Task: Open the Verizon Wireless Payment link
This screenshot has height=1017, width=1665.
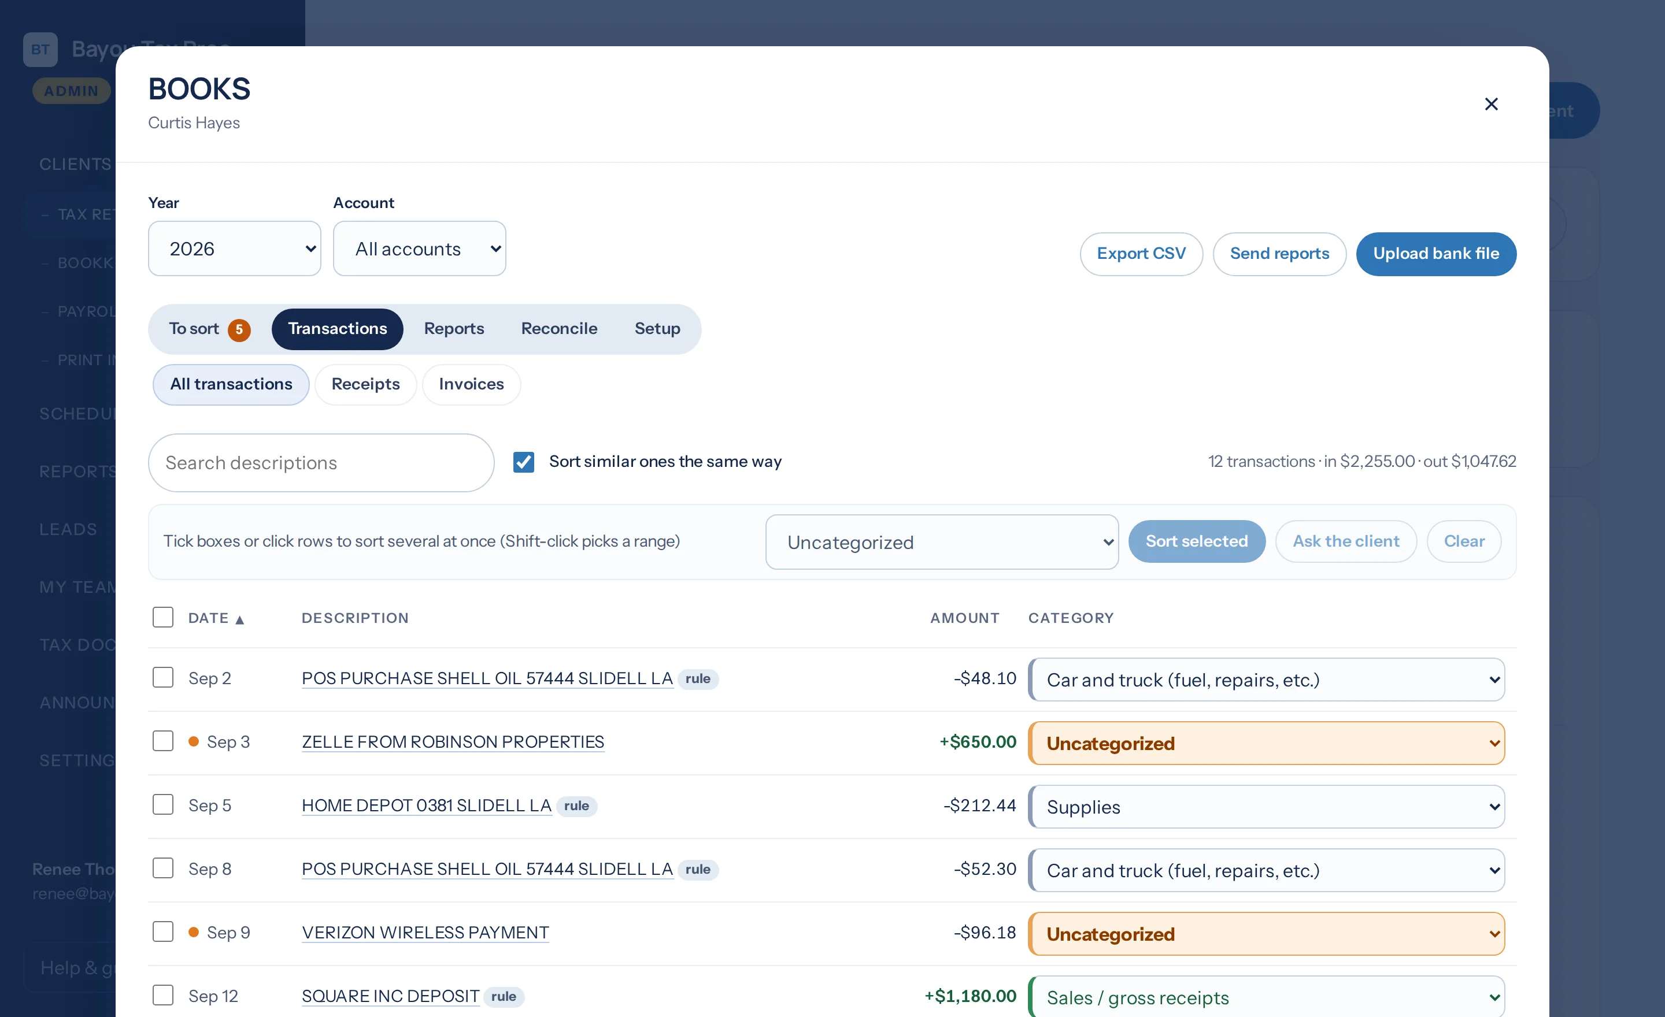Action: point(425,932)
